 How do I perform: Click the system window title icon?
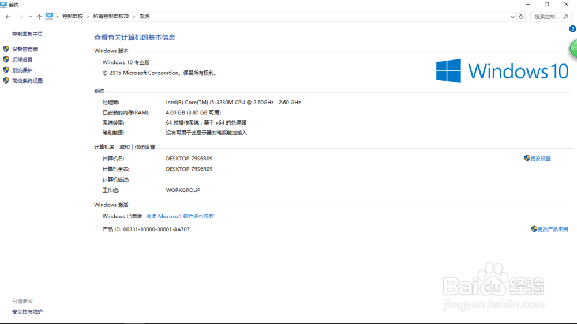click(x=3, y=5)
